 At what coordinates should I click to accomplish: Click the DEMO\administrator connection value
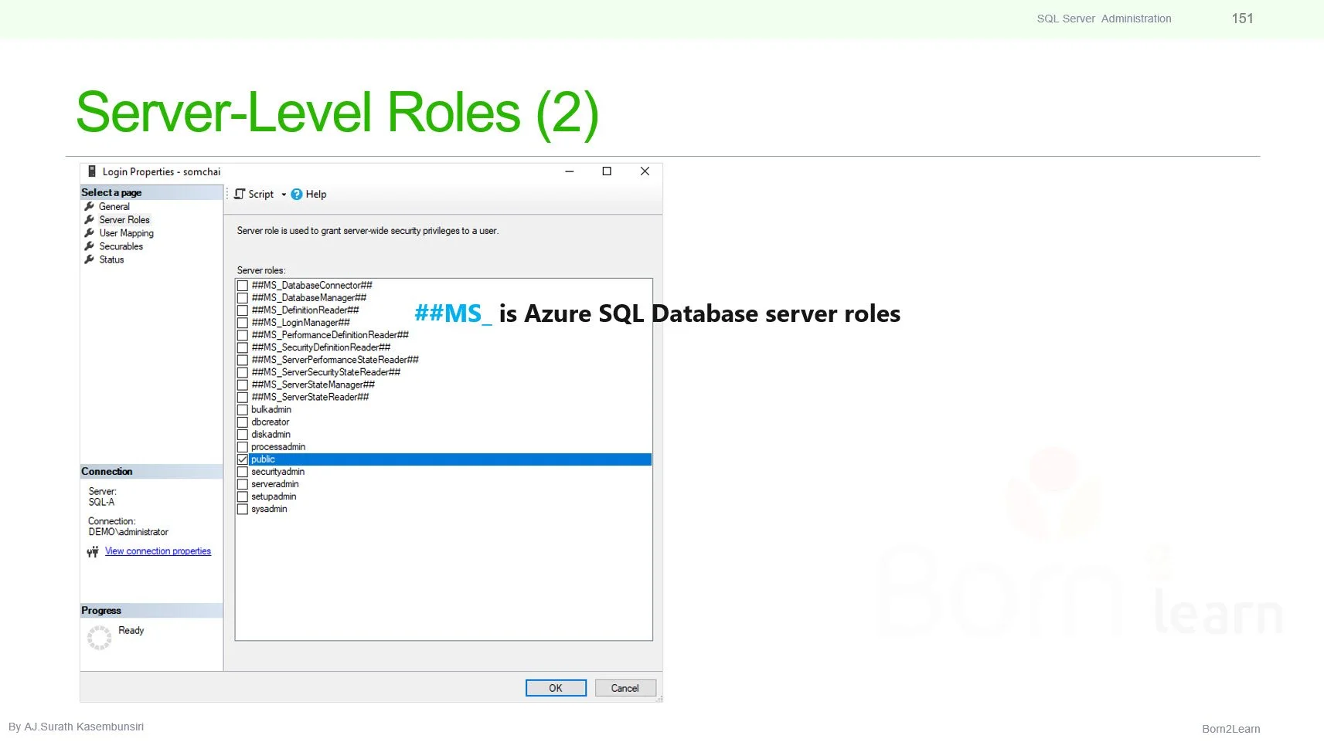(x=128, y=532)
